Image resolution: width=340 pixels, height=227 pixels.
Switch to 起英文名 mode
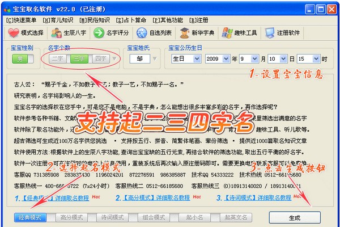tap(236, 217)
